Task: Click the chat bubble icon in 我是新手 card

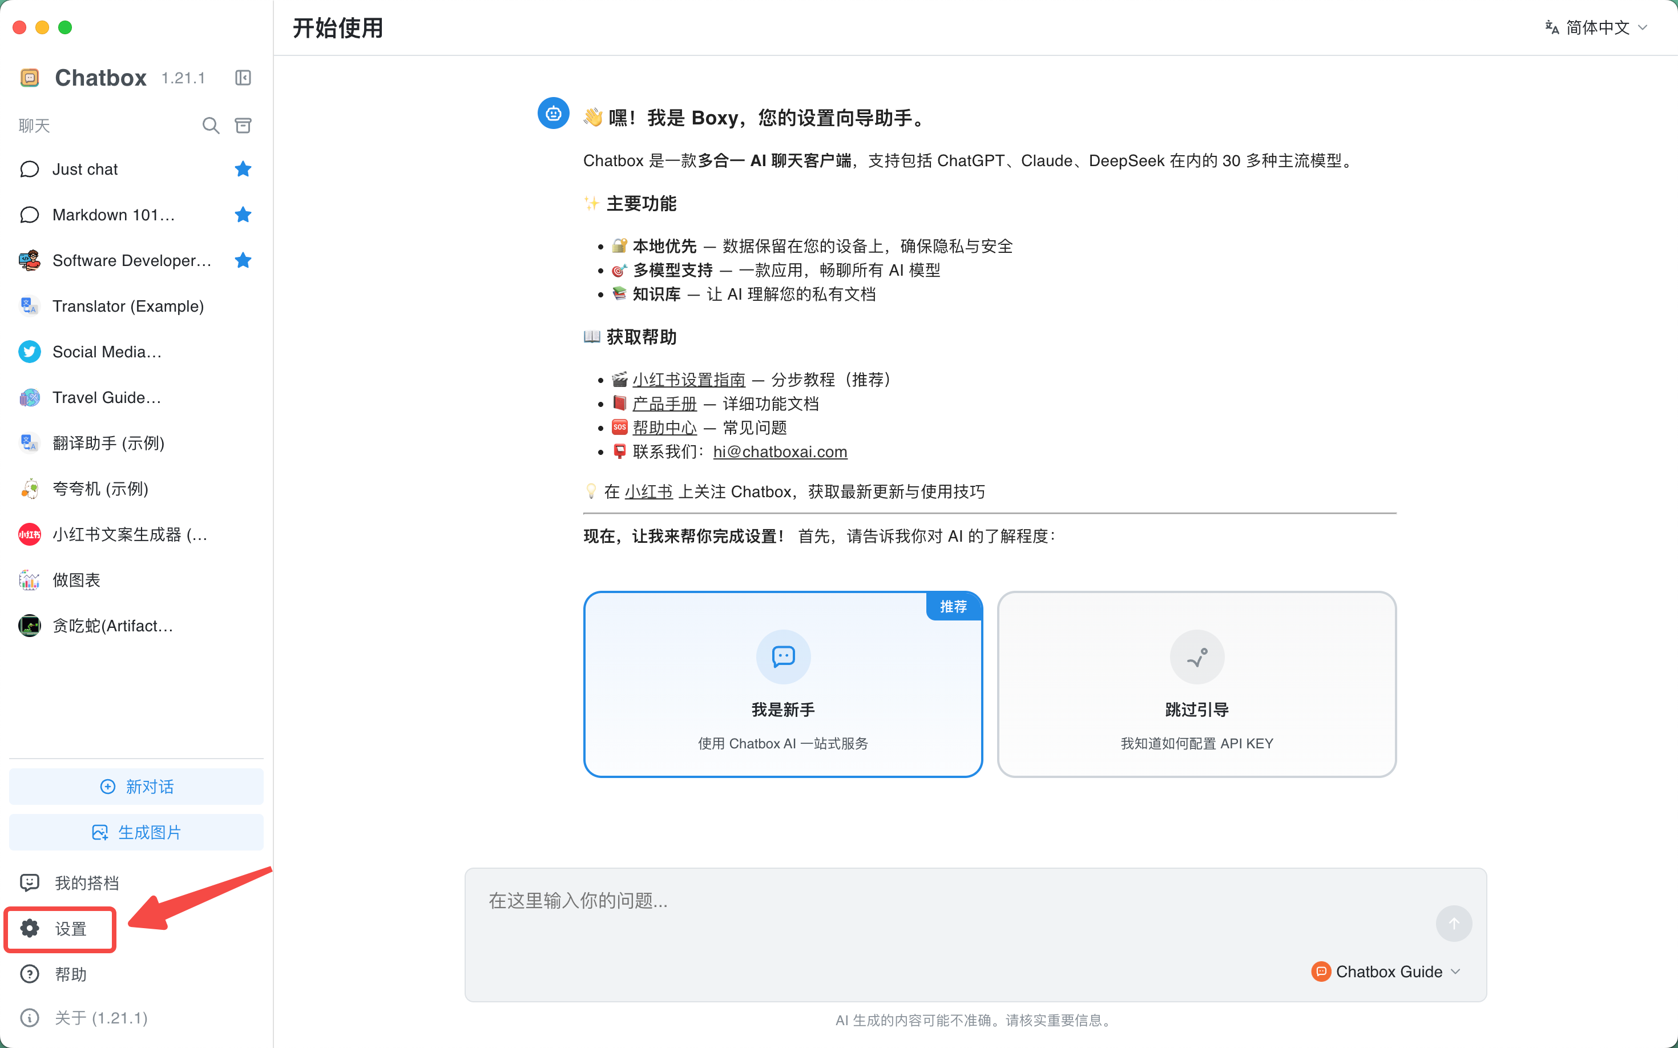Action: tap(783, 657)
